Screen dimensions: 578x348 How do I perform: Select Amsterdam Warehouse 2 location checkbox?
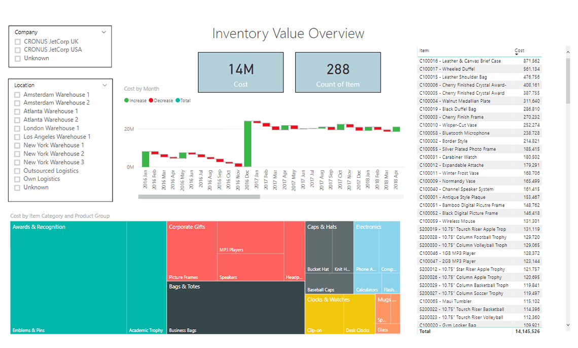(x=17, y=103)
